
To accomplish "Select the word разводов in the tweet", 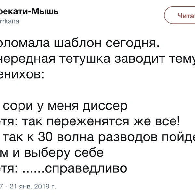I will click(128, 137).
